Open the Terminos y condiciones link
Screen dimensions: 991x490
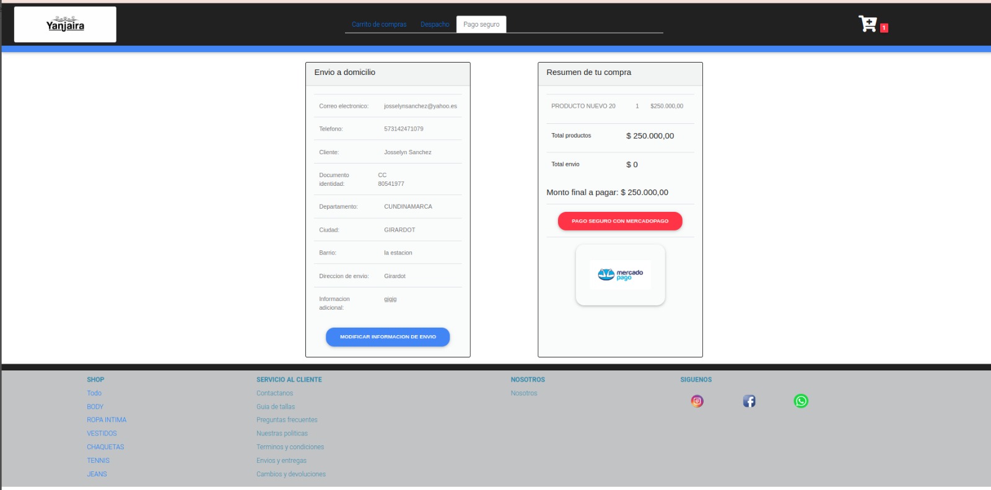[x=290, y=447]
